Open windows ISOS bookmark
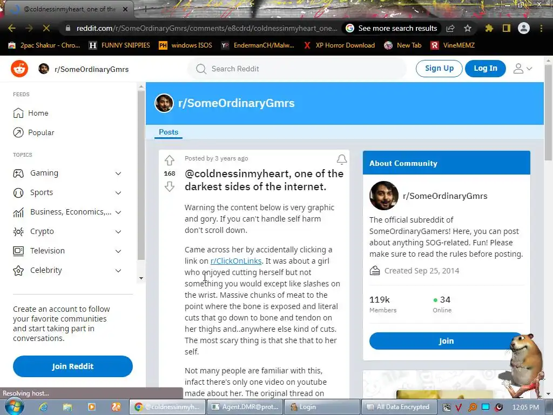The height and width of the screenshot is (415, 553). (x=186, y=45)
